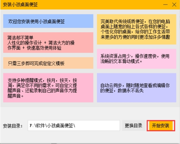Screen dimensions: 180x144
Task: Select the purple 自动云同步 note card
Action: (x=136, y=88)
